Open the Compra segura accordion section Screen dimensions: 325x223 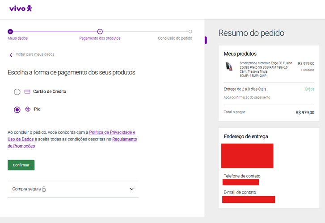pos(73,189)
